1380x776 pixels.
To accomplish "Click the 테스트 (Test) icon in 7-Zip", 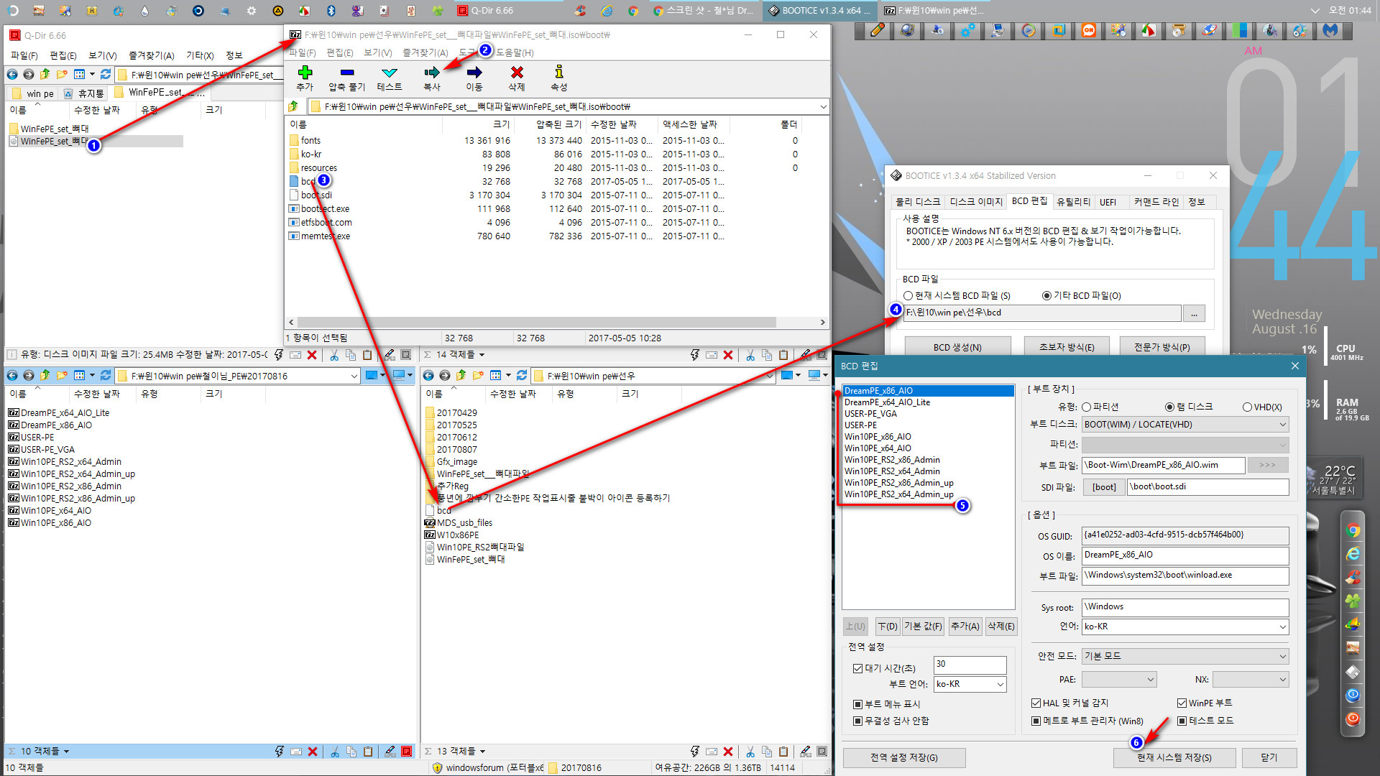I will [x=390, y=73].
